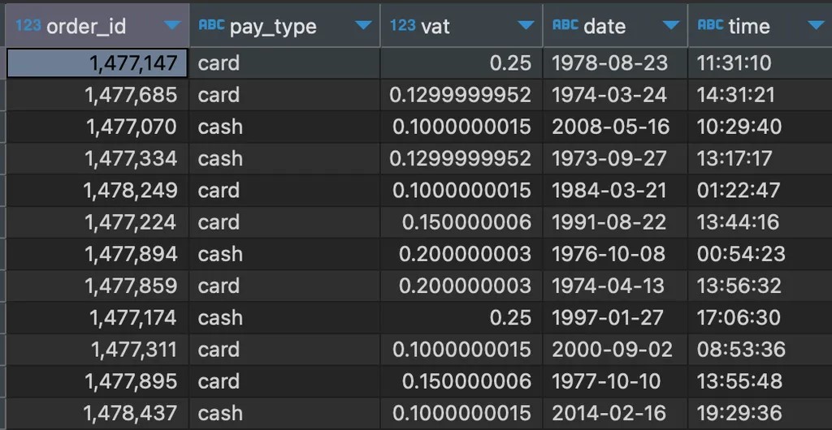This screenshot has width=832, height=430.
Task: Click the numeric type icon of order_id
Action: click(x=28, y=25)
